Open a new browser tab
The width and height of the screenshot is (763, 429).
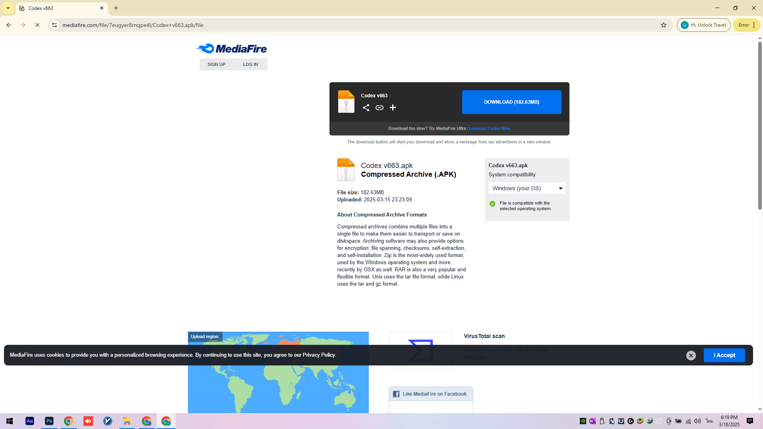click(116, 8)
